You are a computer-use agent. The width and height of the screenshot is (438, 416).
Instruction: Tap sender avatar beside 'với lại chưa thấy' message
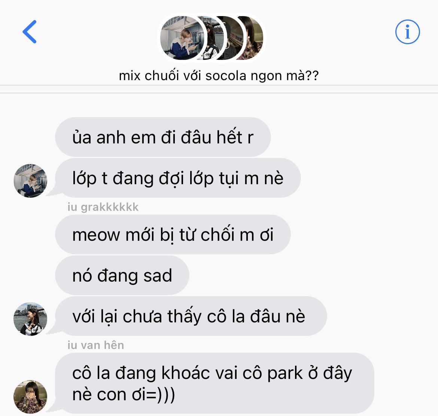point(30,319)
